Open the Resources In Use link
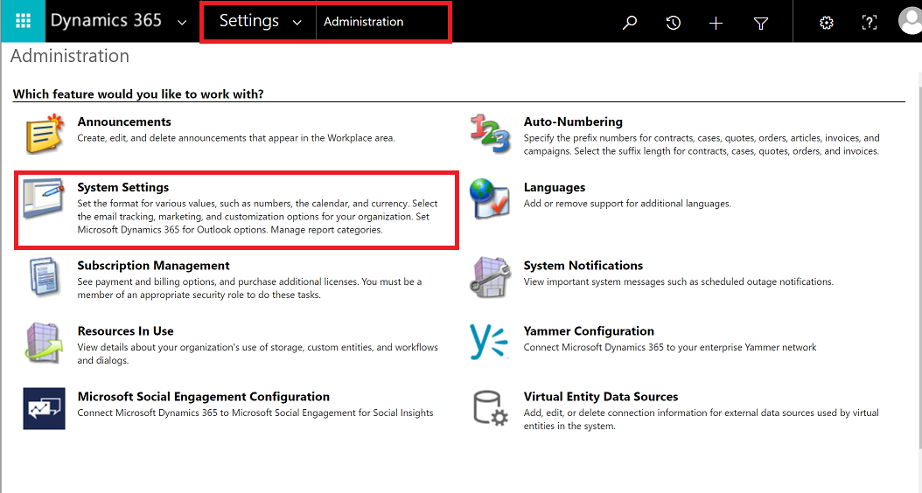The image size is (922, 493). (125, 330)
